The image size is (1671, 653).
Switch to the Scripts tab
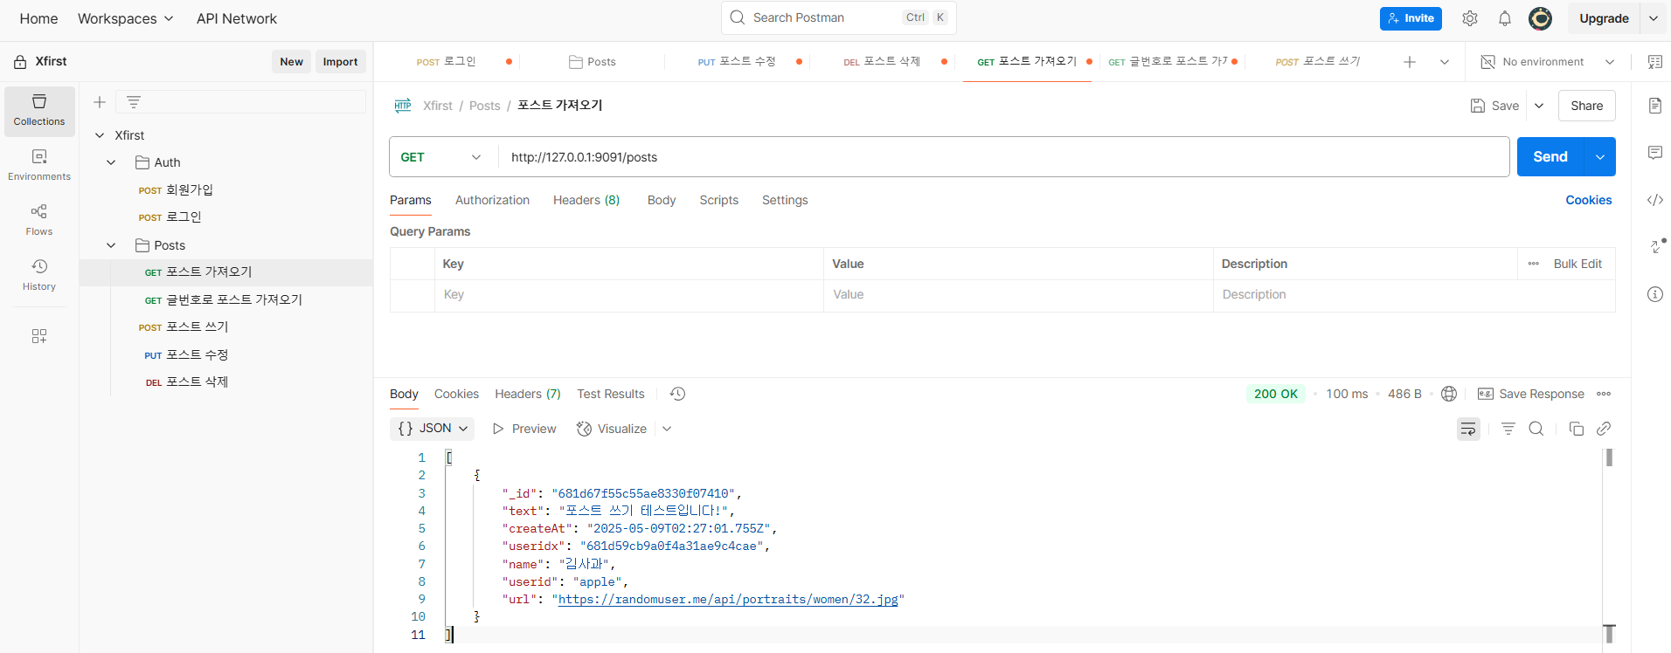718,200
